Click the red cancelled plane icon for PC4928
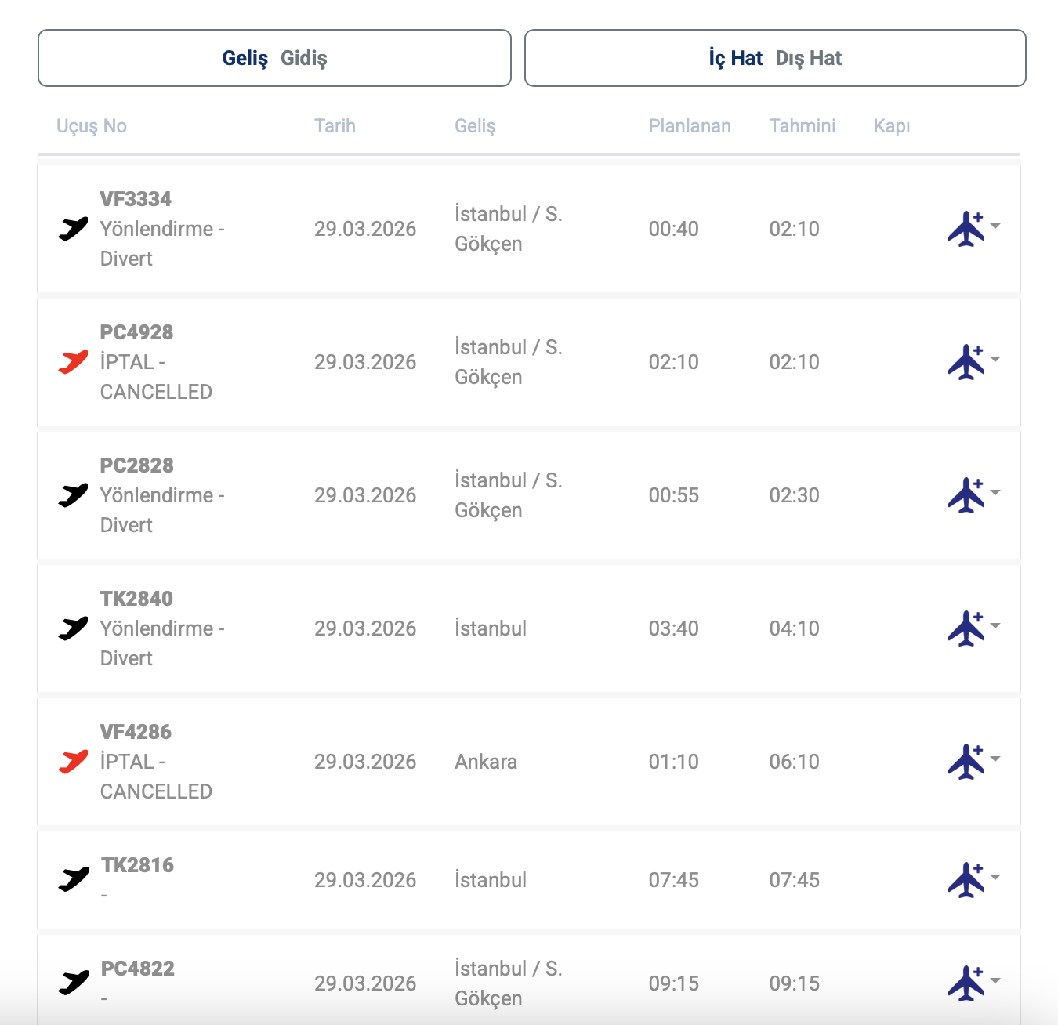The width and height of the screenshot is (1058, 1025). pyautogui.click(x=74, y=362)
